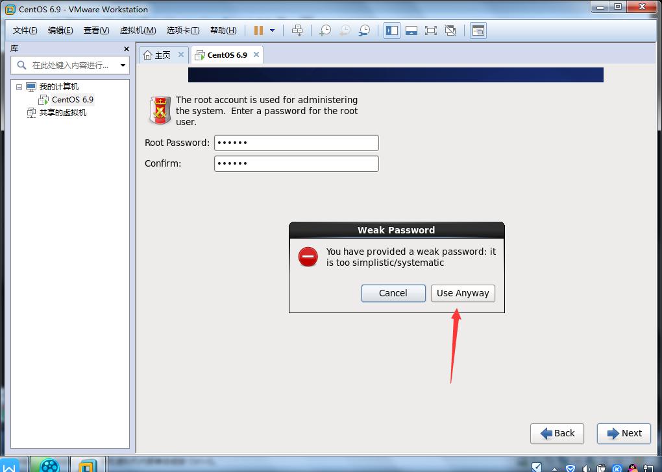Maximize the VMware Workstation window
662x472 pixels.
point(618,7)
